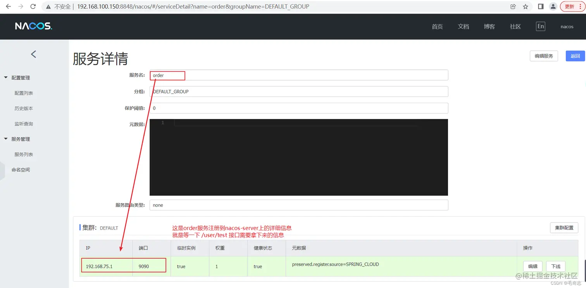The height and width of the screenshot is (288, 586).
Task: Go back with browser back arrow
Action: [8, 7]
